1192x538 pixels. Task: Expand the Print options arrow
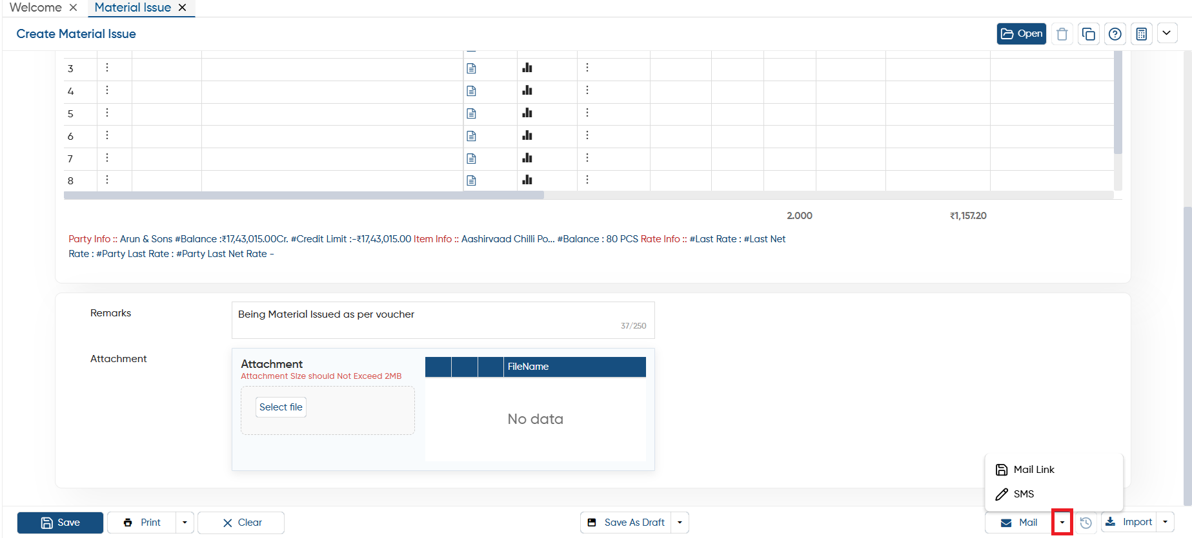pos(185,523)
